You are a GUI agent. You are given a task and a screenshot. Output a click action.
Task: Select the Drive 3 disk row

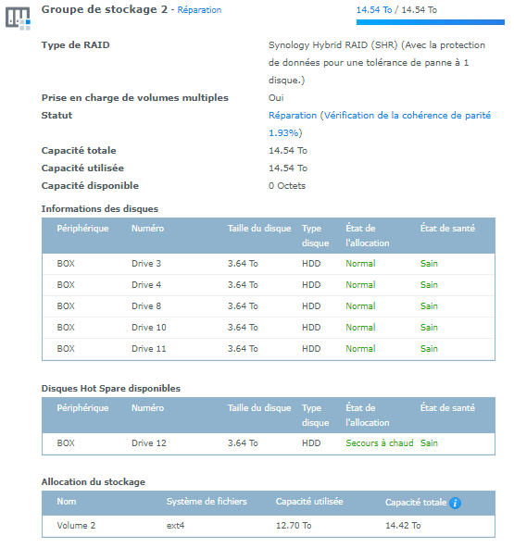tap(269, 264)
